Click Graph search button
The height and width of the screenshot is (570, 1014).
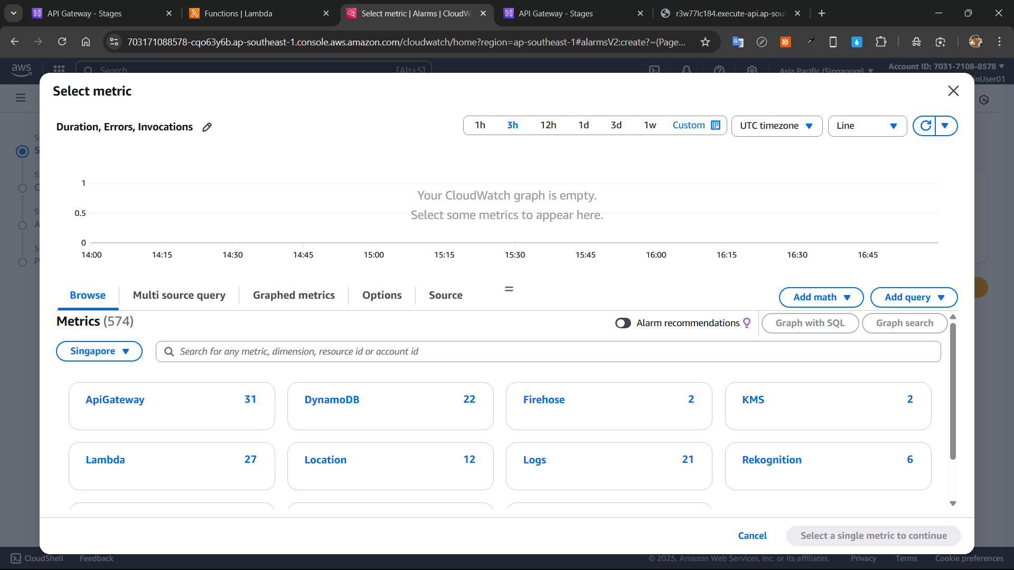point(905,323)
